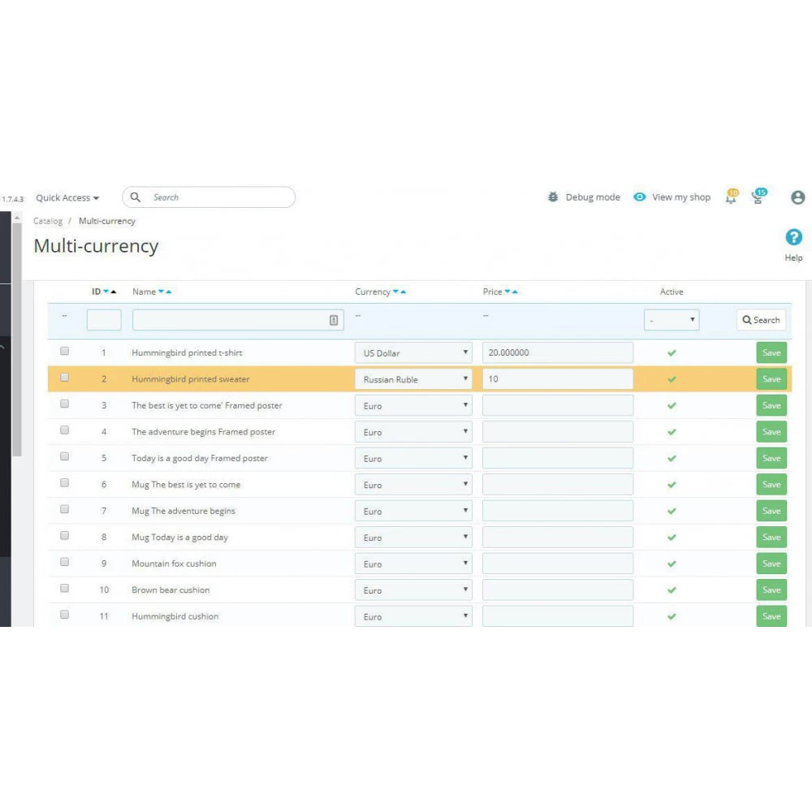Click the icon inside Name filter field
This screenshot has width=812, height=812.
[x=334, y=320]
